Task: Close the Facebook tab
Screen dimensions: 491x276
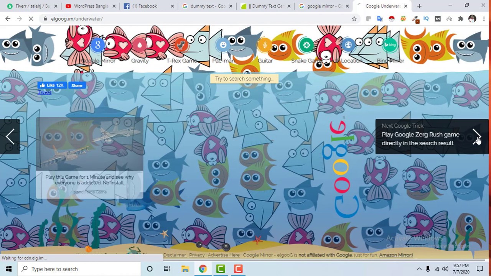Action: pos(172,6)
